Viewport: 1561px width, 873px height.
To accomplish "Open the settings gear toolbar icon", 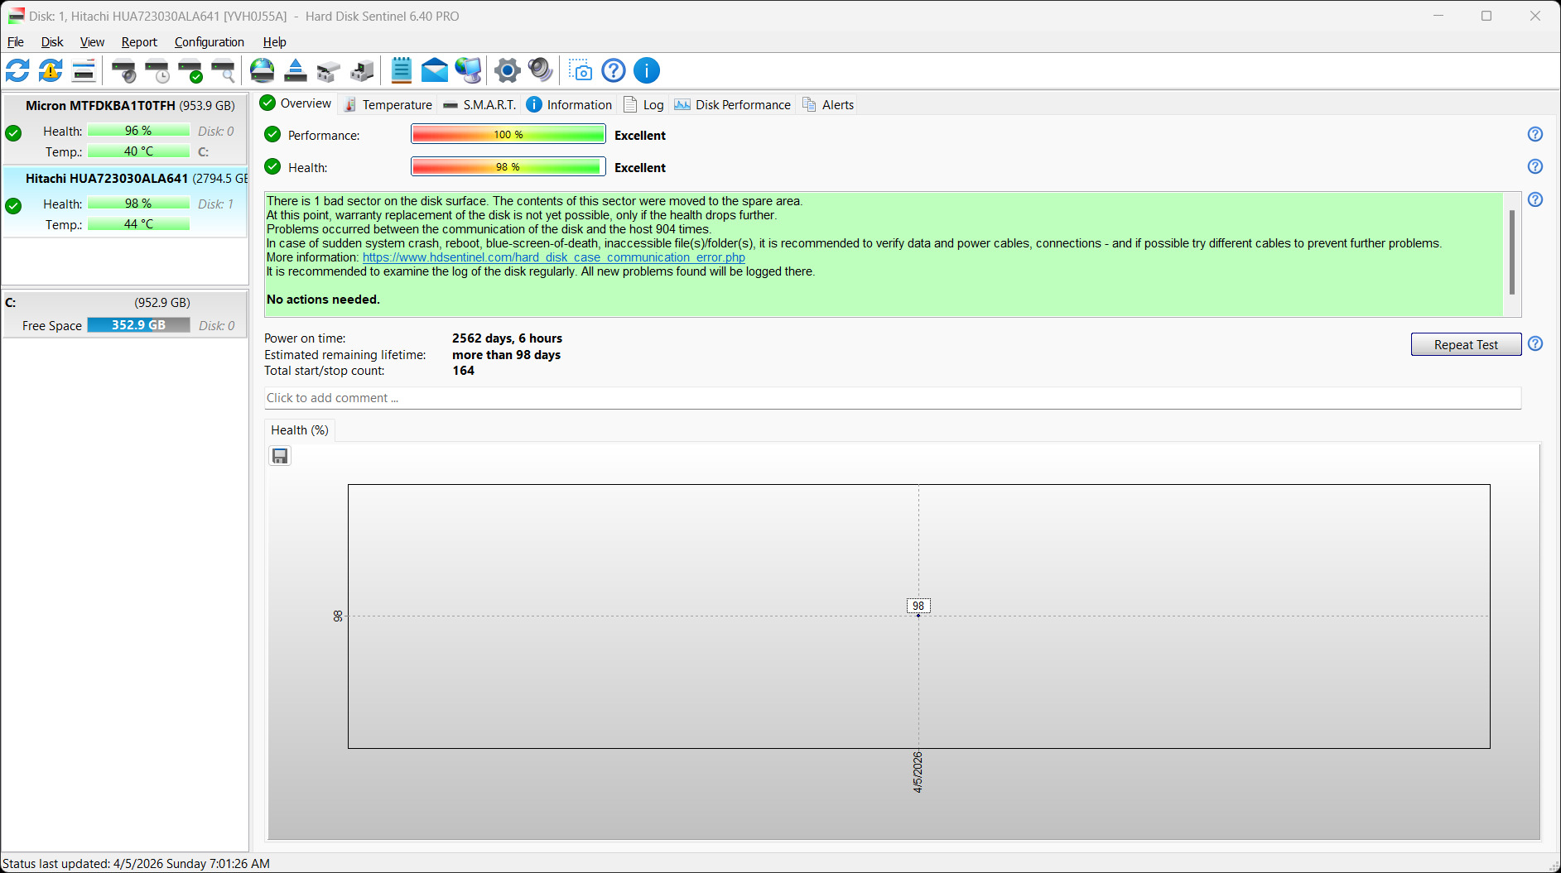I will pos(508,71).
